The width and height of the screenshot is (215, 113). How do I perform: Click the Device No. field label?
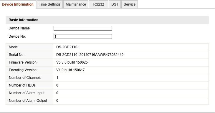point(17,36)
